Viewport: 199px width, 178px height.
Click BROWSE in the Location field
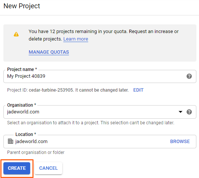180,142
